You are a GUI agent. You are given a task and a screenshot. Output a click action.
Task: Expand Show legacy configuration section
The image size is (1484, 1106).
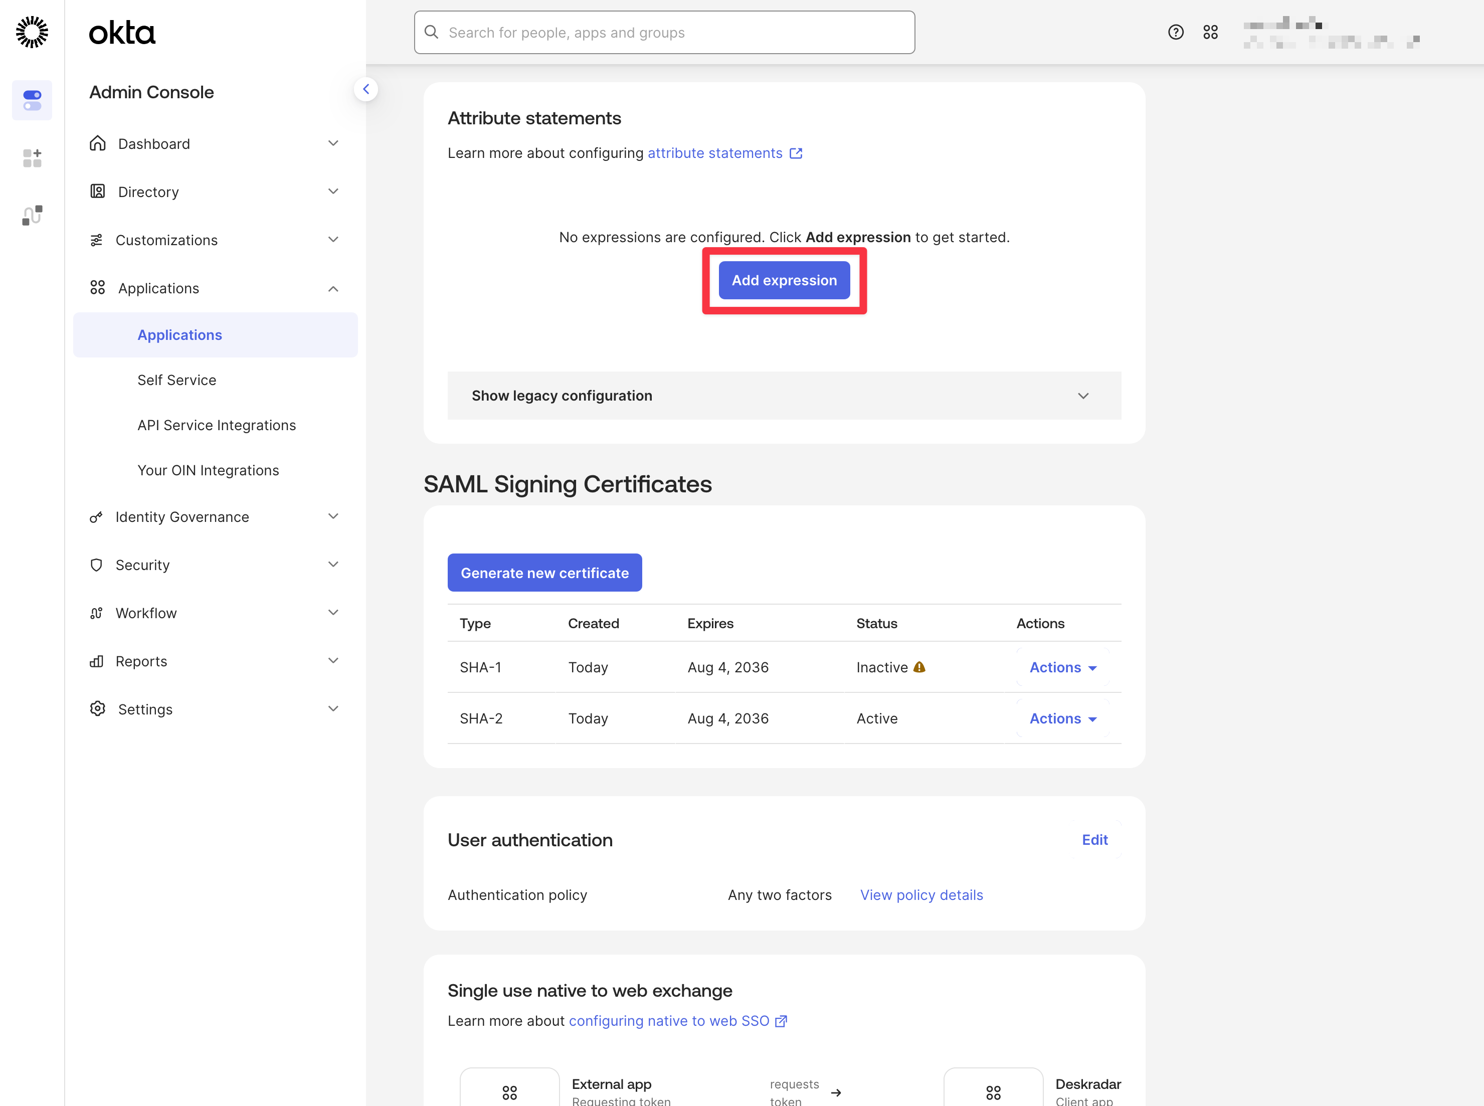(x=784, y=396)
